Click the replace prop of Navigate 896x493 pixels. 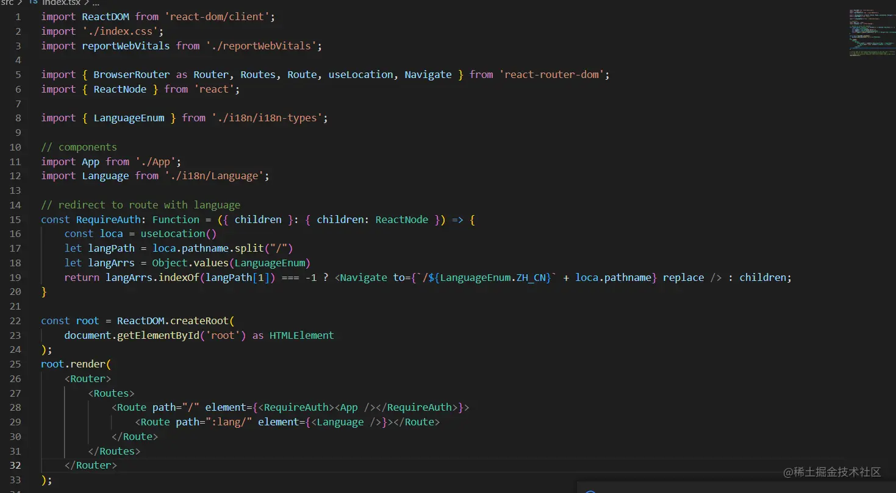(x=683, y=277)
